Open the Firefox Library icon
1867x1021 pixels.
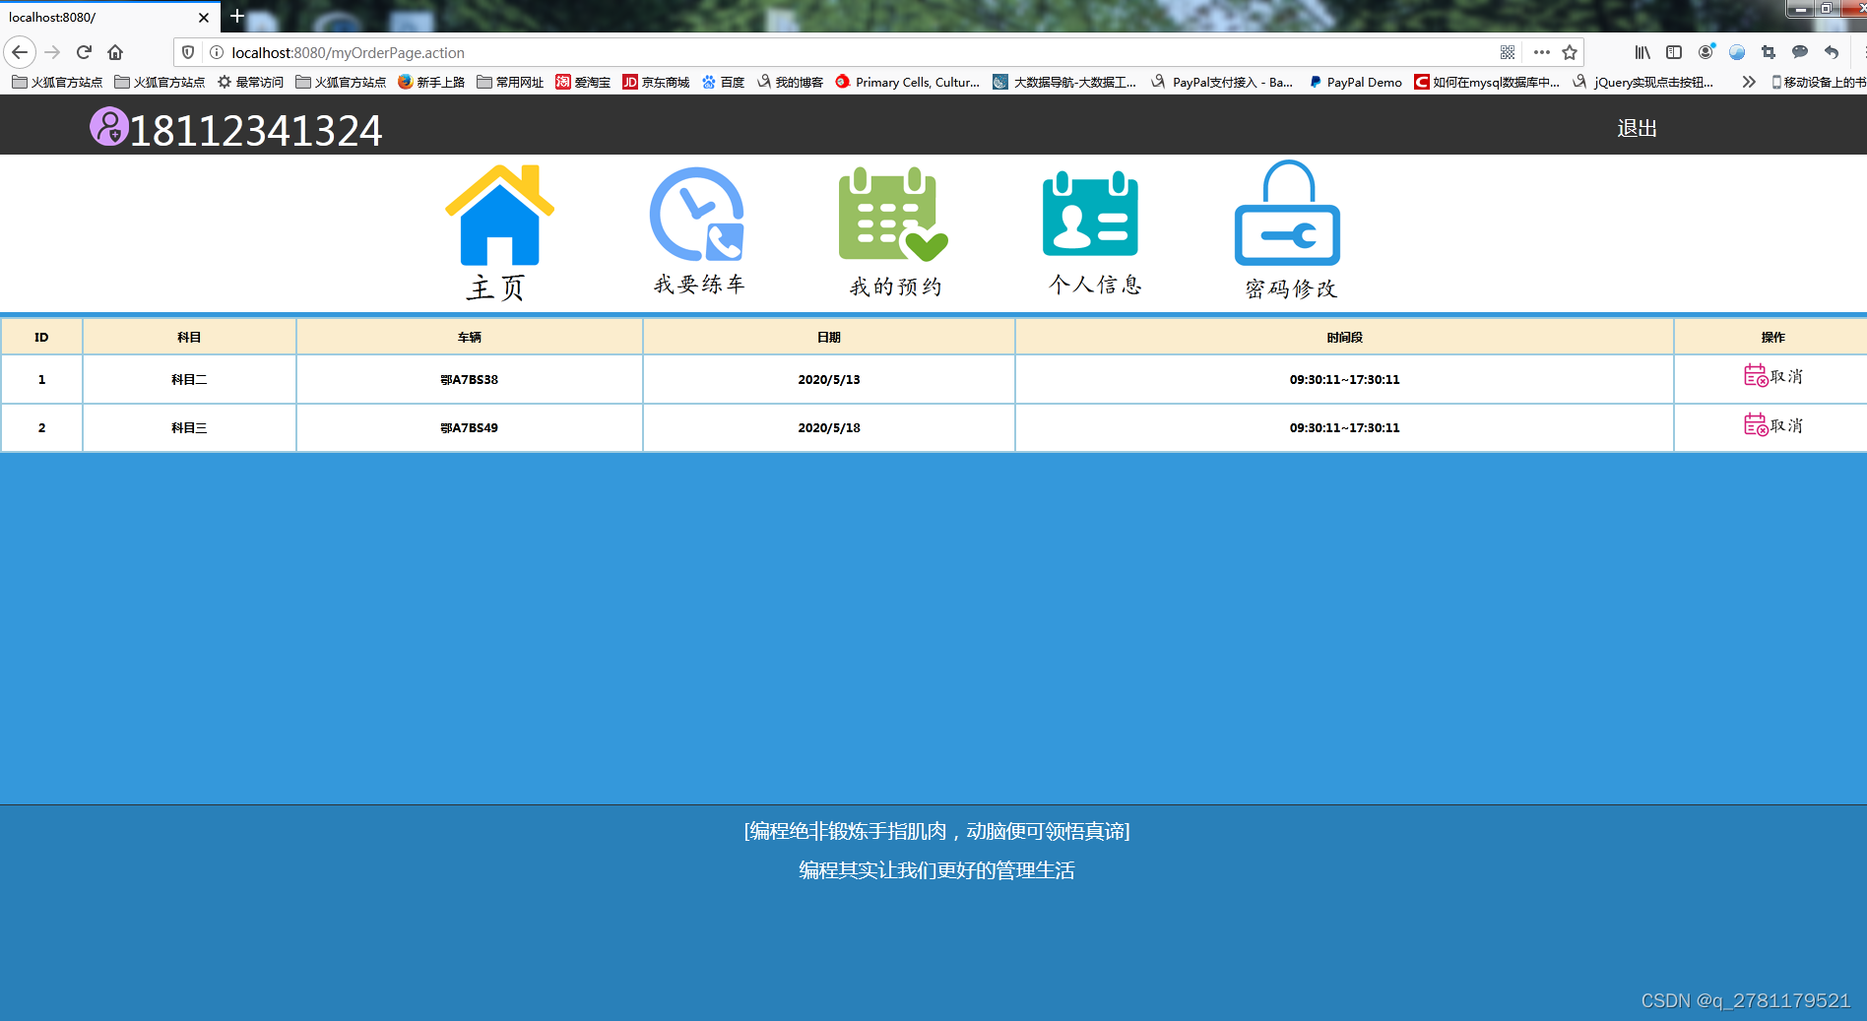[x=1642, y=52]
